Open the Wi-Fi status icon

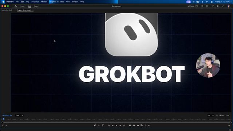coord(207,2)
